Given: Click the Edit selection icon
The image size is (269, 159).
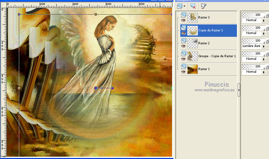Looking at the screenshot, I should click(x=203, y=6).
